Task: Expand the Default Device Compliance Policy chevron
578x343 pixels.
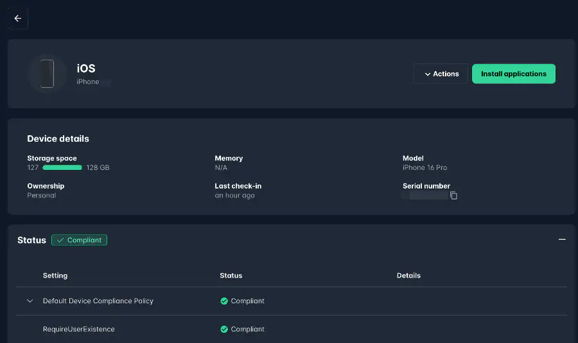Action: point(30,301)
